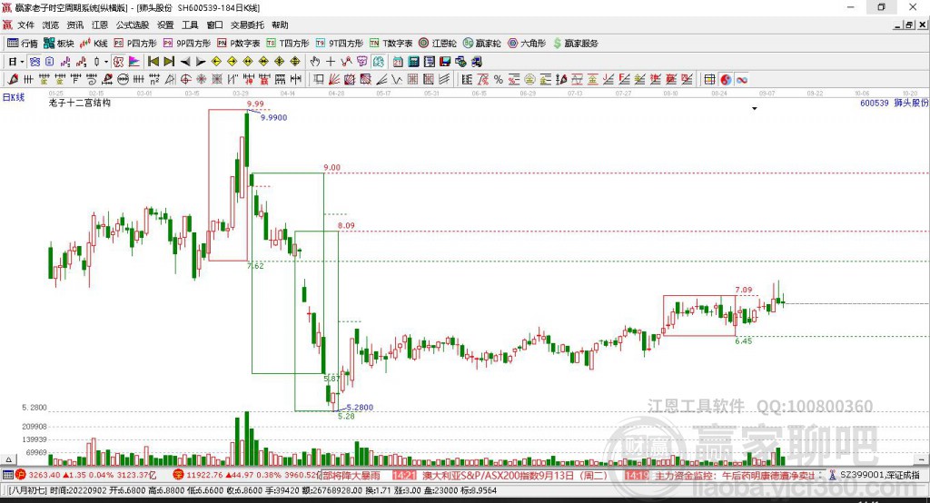
Task: Open the 赢家轮 wheel tool
Action: [x=482, y=44]
